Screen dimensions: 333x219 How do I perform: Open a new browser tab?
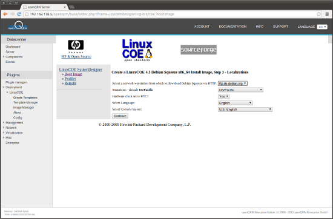pos(72,7)
